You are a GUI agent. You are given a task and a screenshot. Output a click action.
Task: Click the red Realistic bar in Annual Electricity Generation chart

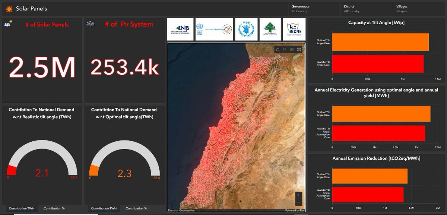378,133
